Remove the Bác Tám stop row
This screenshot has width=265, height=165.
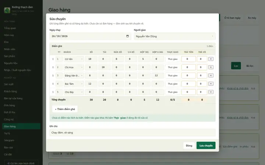click(211, 84)
